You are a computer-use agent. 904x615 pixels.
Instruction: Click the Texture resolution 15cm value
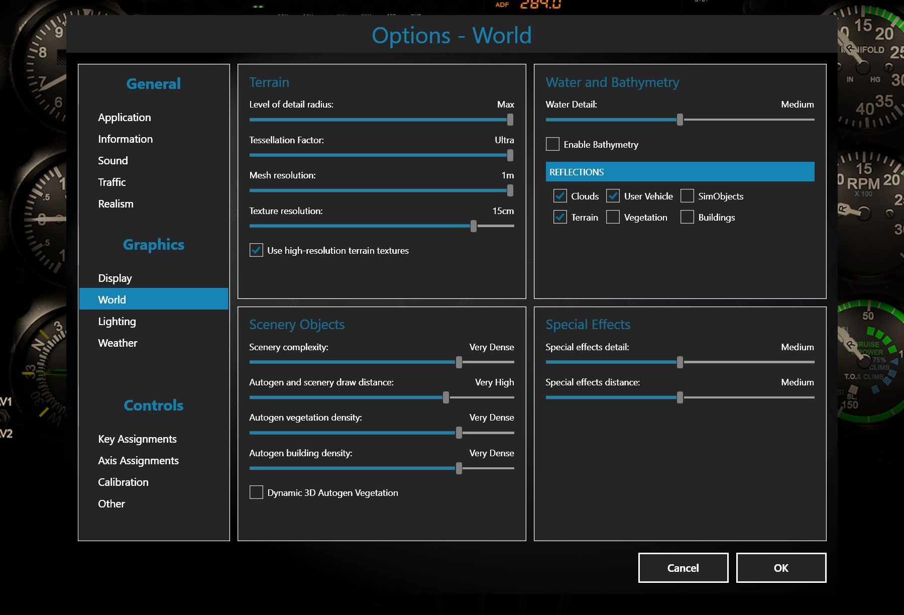(x=503, y=211)
